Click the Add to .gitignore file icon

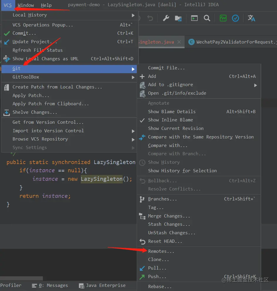point(142,85)
